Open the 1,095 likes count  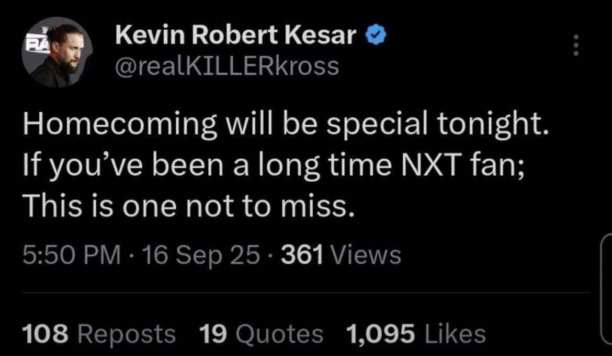point(380,334)
